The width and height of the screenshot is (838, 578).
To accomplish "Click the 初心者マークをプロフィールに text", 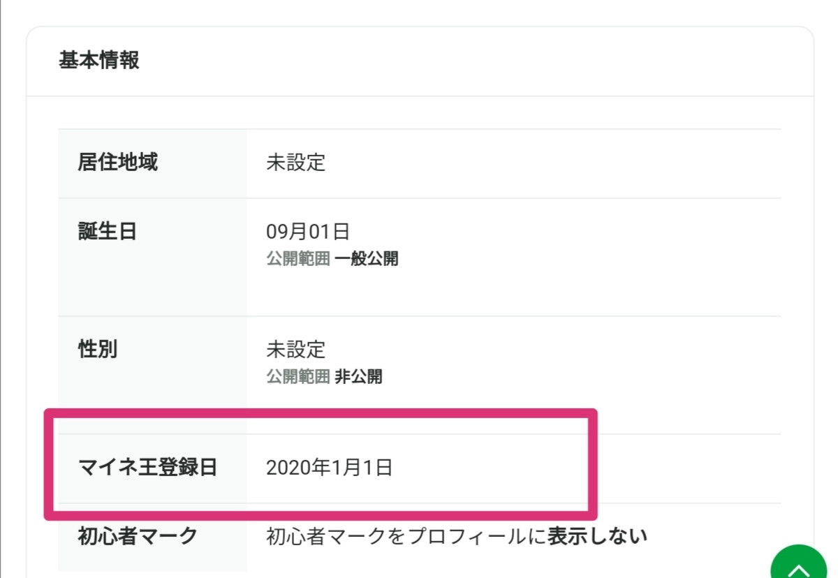I will coord(405,537).
